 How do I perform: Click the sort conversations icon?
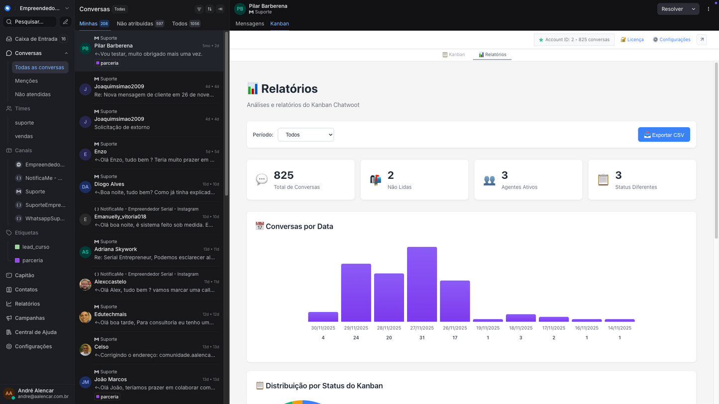tap(209, 9)
